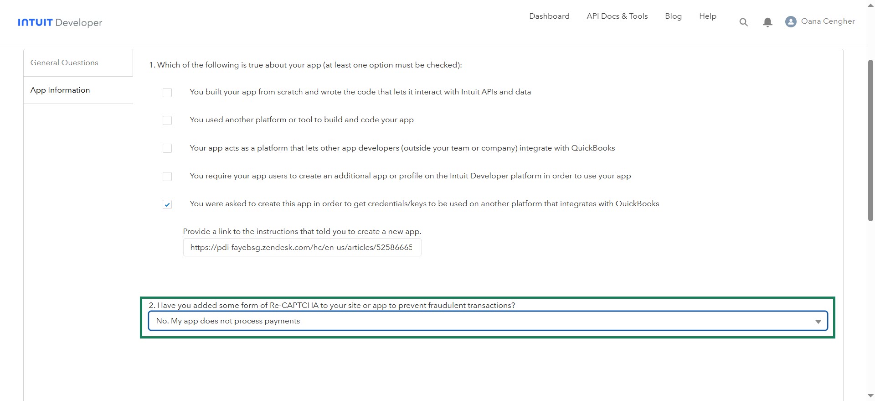The width and height of the screenshot is (875, 401).
Task: Click the user avatar icon
Action: click(791, 21)
